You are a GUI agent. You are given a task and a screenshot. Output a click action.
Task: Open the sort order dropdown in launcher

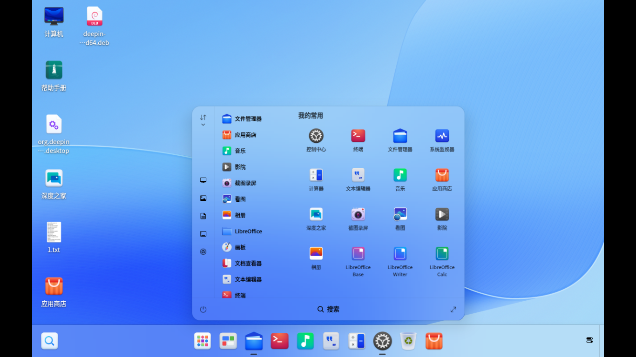click(x=203, y=120)
